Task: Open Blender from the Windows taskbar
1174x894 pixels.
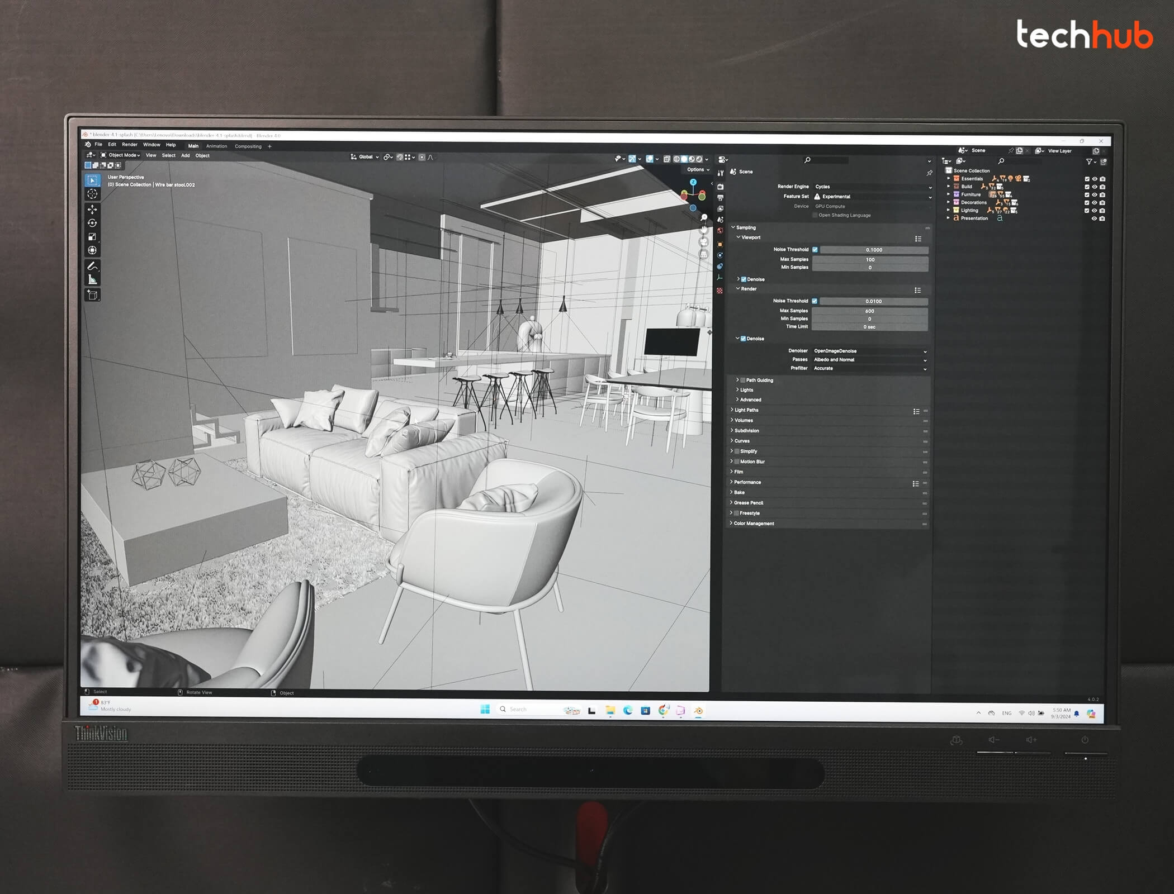Action: (x=698, y=711)
